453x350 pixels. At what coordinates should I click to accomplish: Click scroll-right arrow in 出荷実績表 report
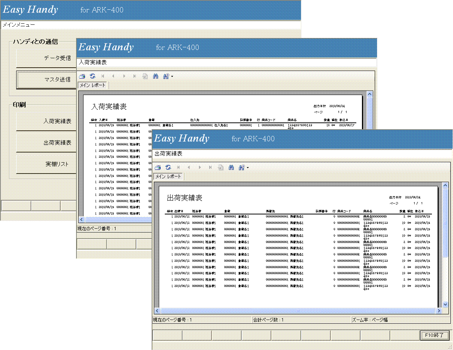tap(439, 311)
